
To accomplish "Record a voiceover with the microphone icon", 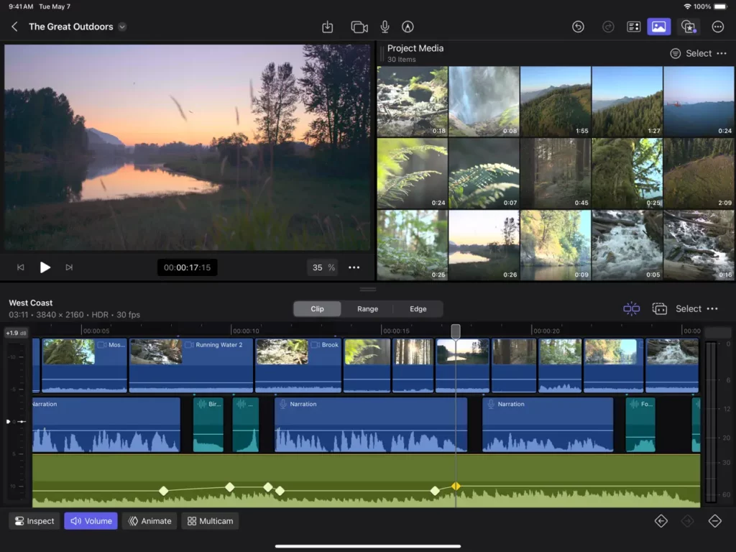I will 385,27.
